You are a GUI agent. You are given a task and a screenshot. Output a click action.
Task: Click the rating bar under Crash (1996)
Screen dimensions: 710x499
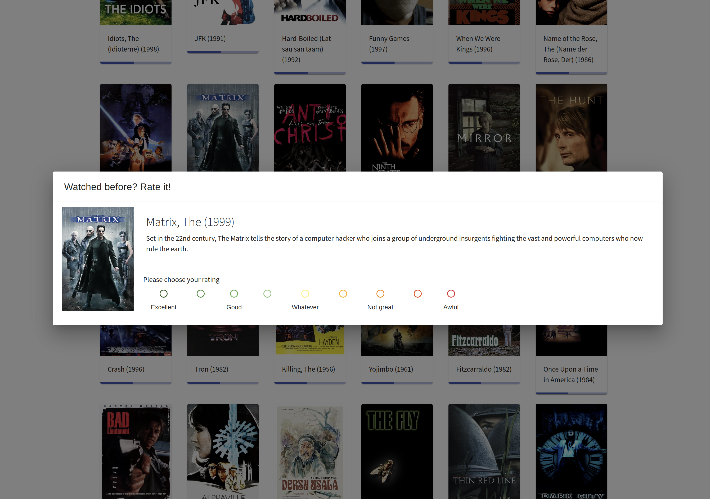pos(136,383)
